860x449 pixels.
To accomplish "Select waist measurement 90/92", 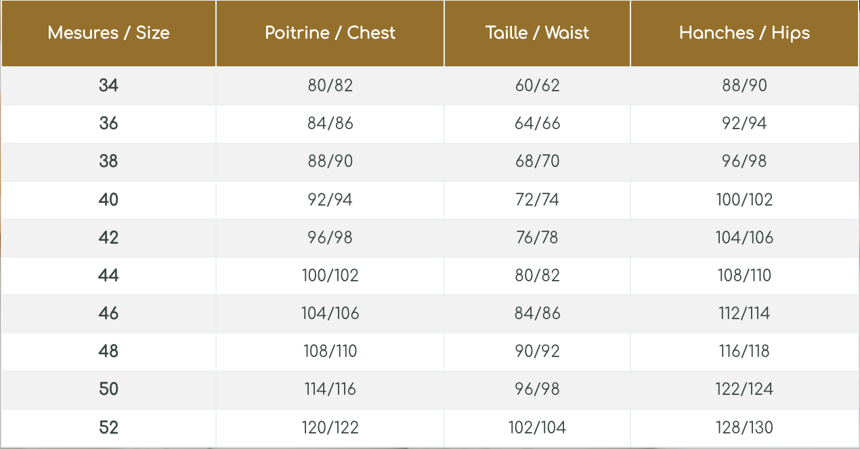I will coord(537,351).
